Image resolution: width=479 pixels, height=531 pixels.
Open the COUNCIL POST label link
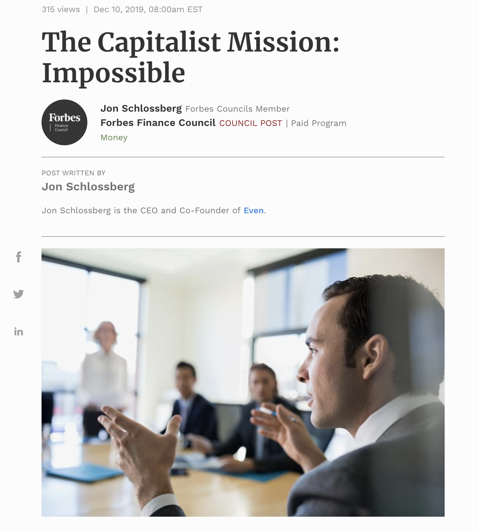251,123
